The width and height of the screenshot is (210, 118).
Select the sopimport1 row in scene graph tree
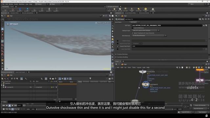pyautogui.click(x=29, y=87)
